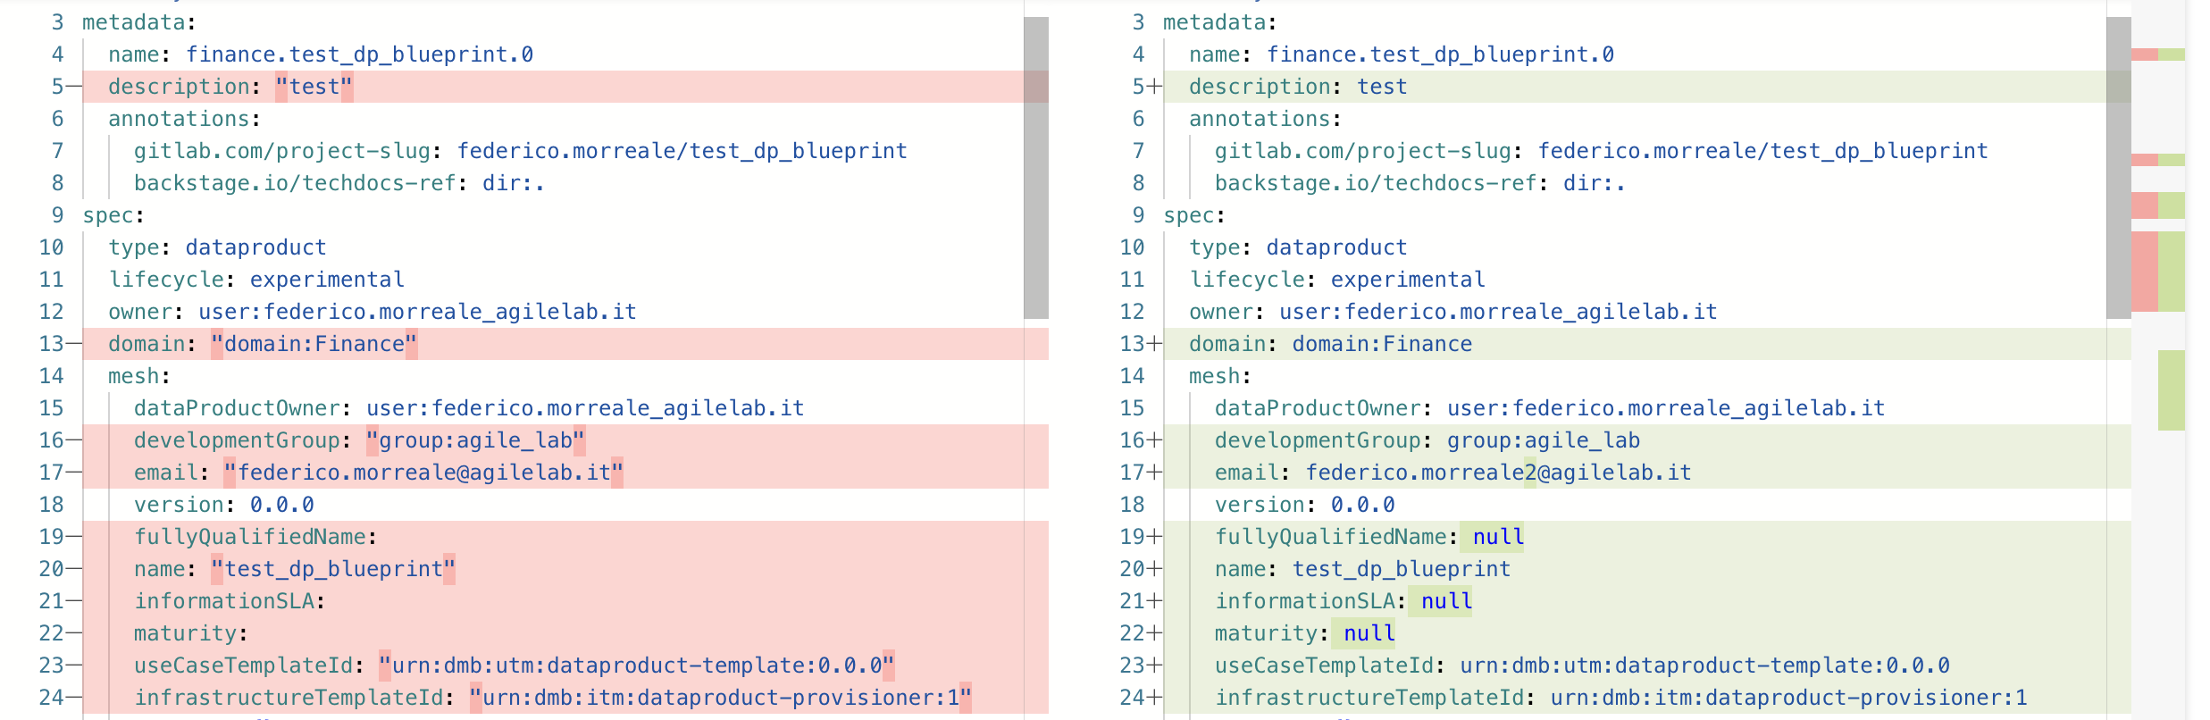Viewport: 2210px width, 720px height.
Task: Click "spec:" in the right pane
Action: (x=1194, y=215)
